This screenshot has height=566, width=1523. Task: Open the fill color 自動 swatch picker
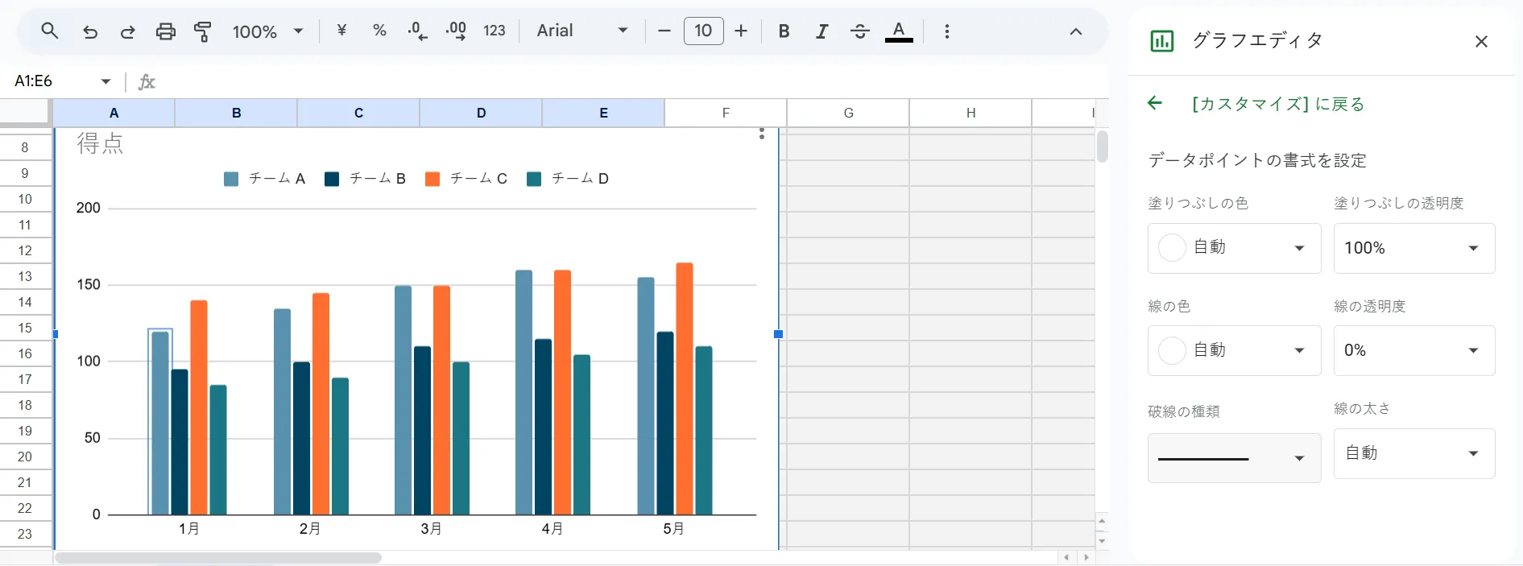click(x=1233, y=248)
